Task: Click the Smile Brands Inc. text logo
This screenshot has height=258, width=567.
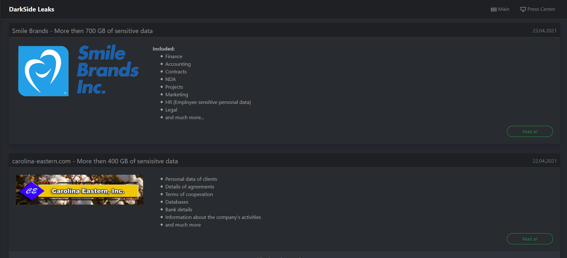Action: coord(108,70)
